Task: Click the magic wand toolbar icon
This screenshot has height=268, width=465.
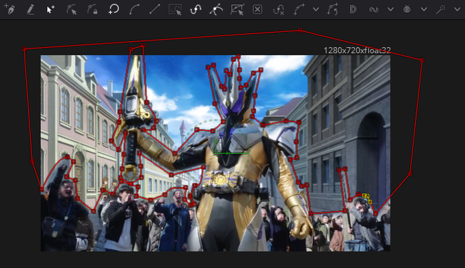Action: click(440, 10)
